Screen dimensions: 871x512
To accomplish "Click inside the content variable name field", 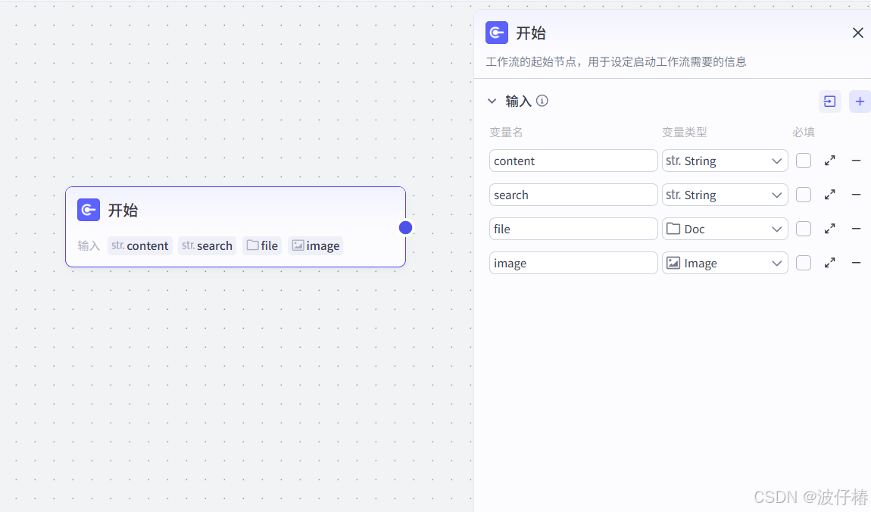I will [x=573, y=161].
